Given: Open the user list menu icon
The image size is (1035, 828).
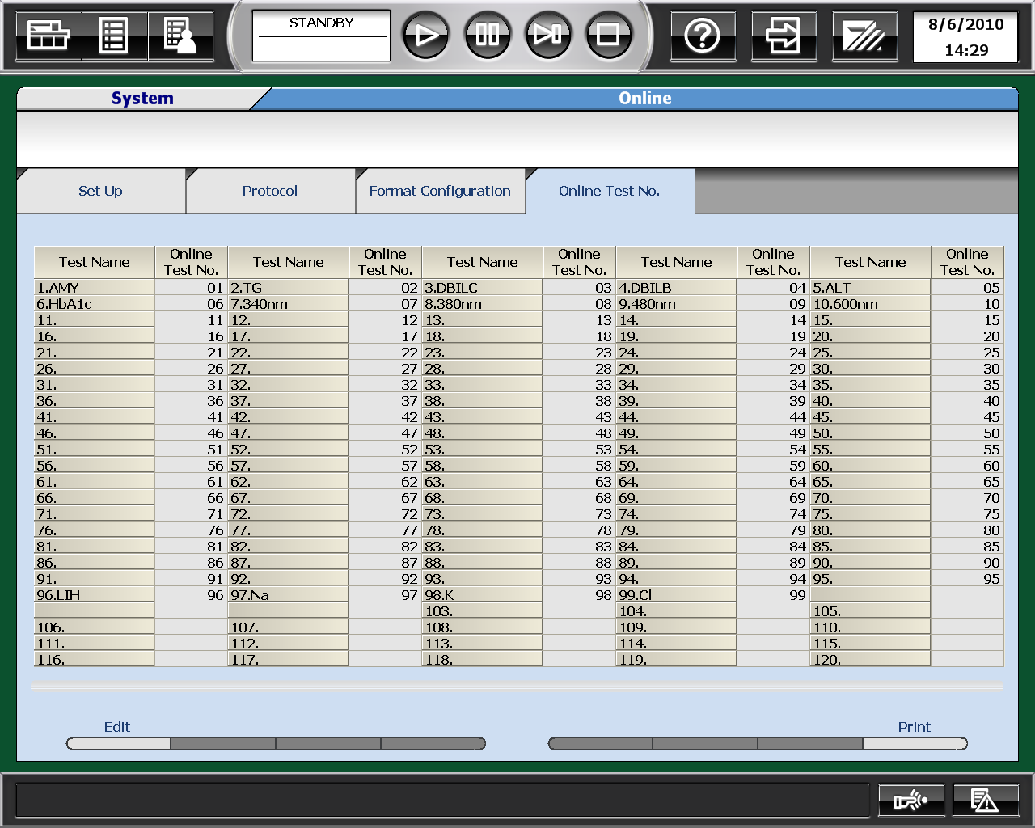Looking at the screenshot, I should coord(180,36).
